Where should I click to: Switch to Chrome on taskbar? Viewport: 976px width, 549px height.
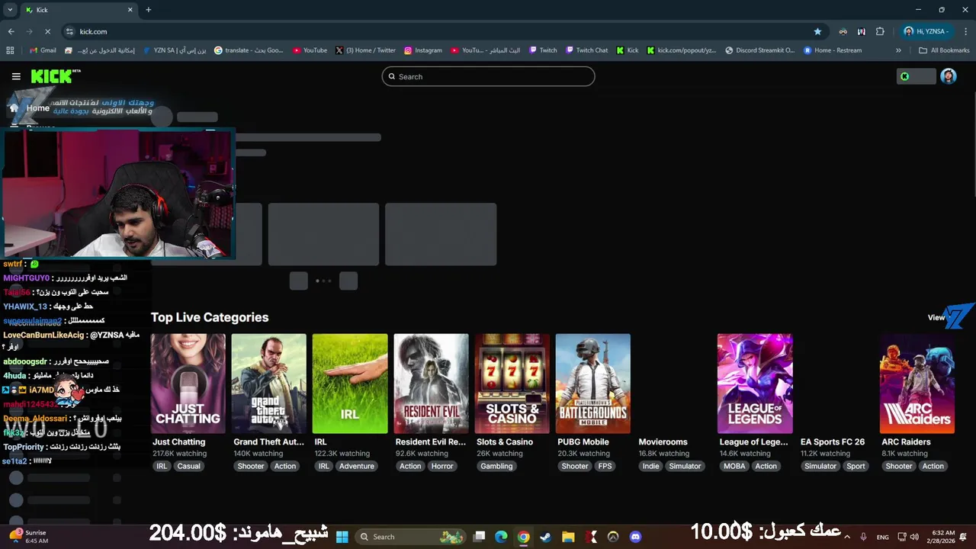(x=523, y=537)
